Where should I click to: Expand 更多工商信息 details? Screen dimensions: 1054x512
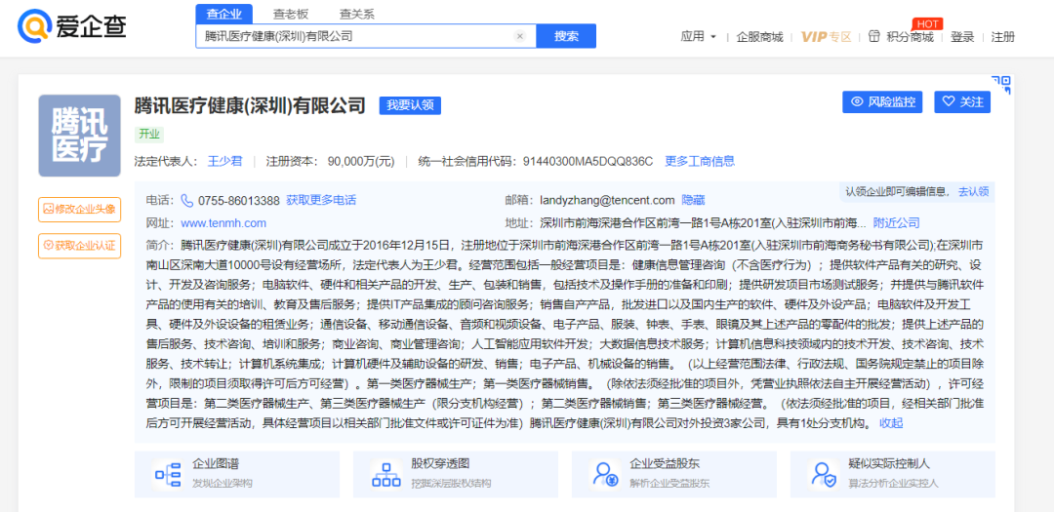click(x=700, y=161)
